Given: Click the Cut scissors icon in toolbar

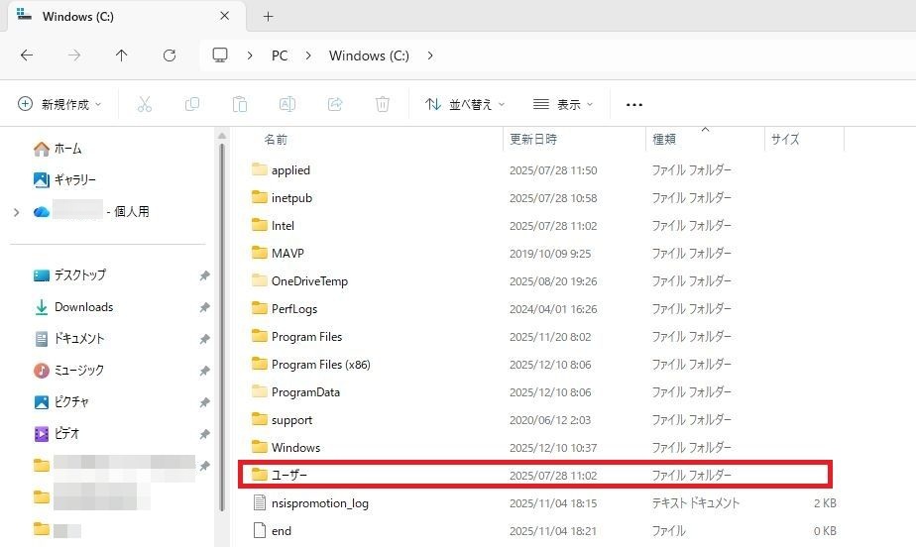Looking at the screenshot, I should (145, 104).
